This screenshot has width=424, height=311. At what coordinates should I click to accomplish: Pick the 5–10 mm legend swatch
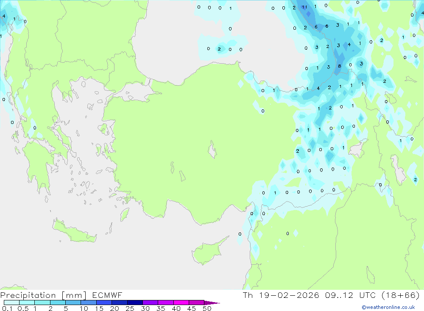click(x=73, y=303)
